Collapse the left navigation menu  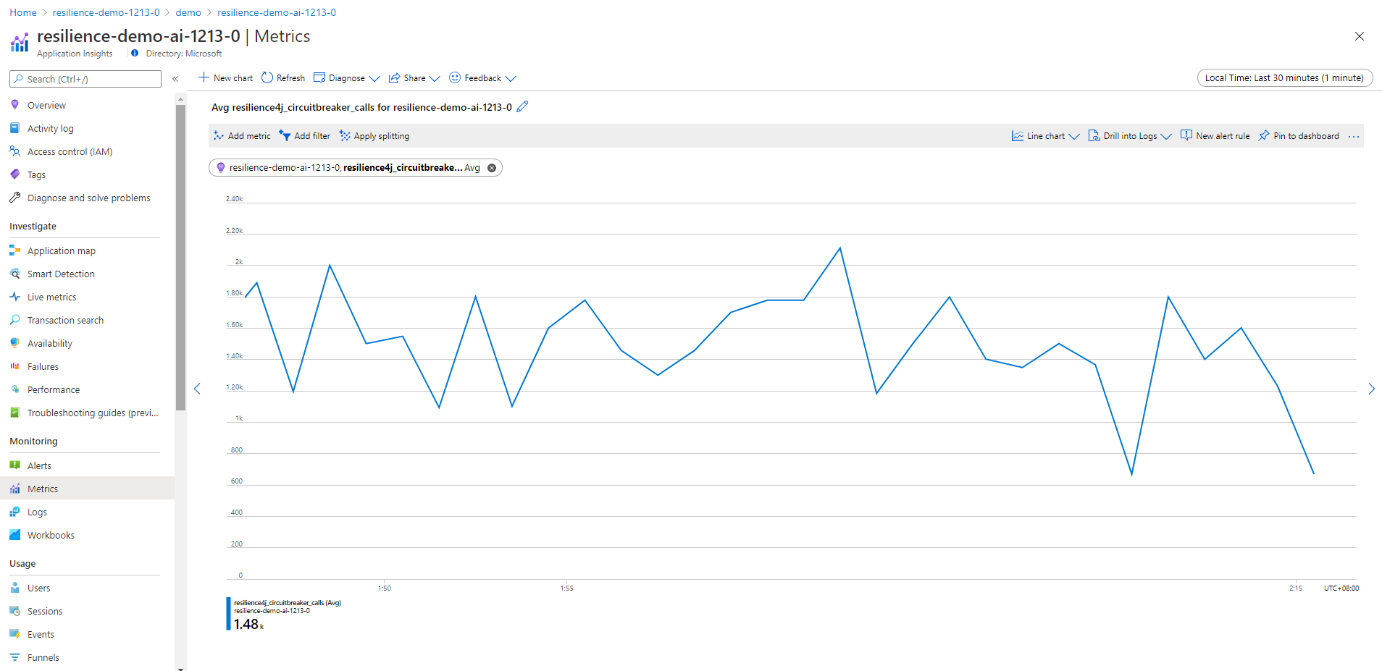pos(175,79)
